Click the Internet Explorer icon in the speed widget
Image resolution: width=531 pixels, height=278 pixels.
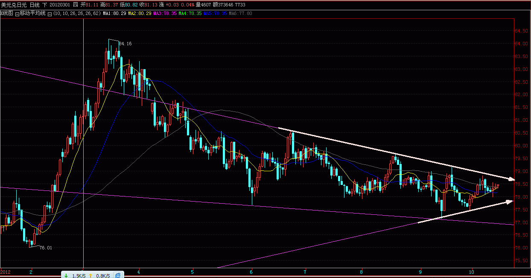pos(118,275)
